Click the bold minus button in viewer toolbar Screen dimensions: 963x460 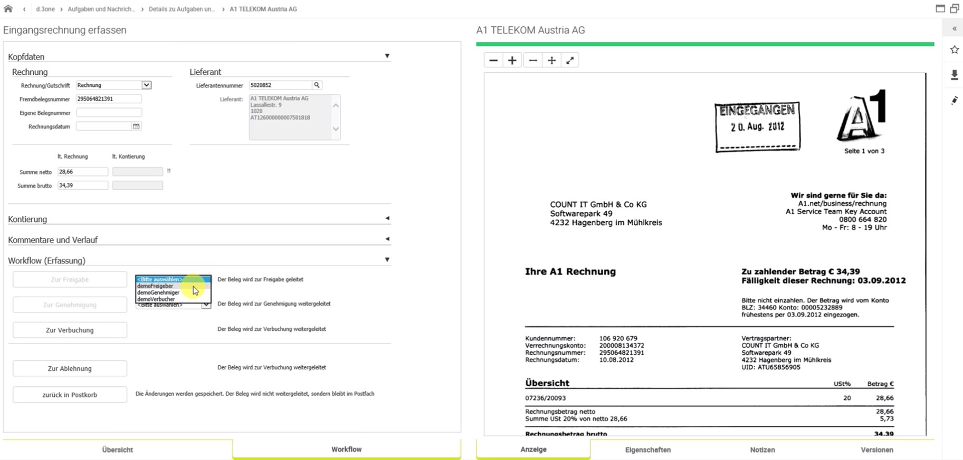493,61
